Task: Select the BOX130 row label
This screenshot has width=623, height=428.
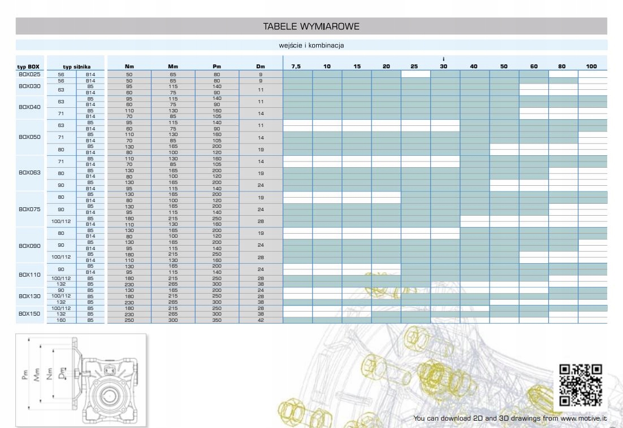Action: pyautogui.click(x=29, y=296)
